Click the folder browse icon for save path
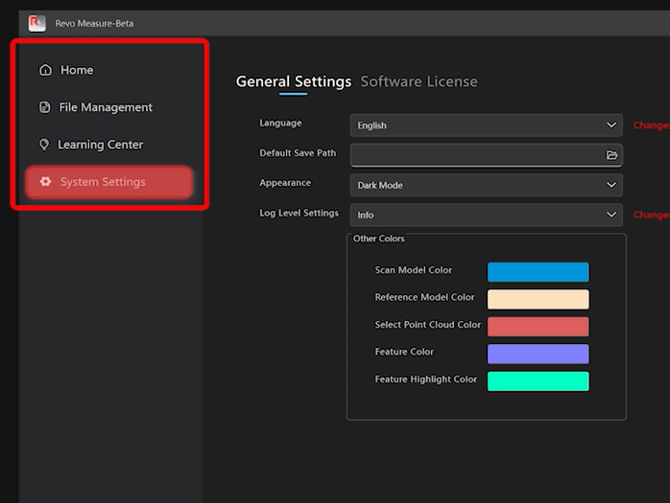The width and height of the screenshot is (670, 503). pos(611,155)
